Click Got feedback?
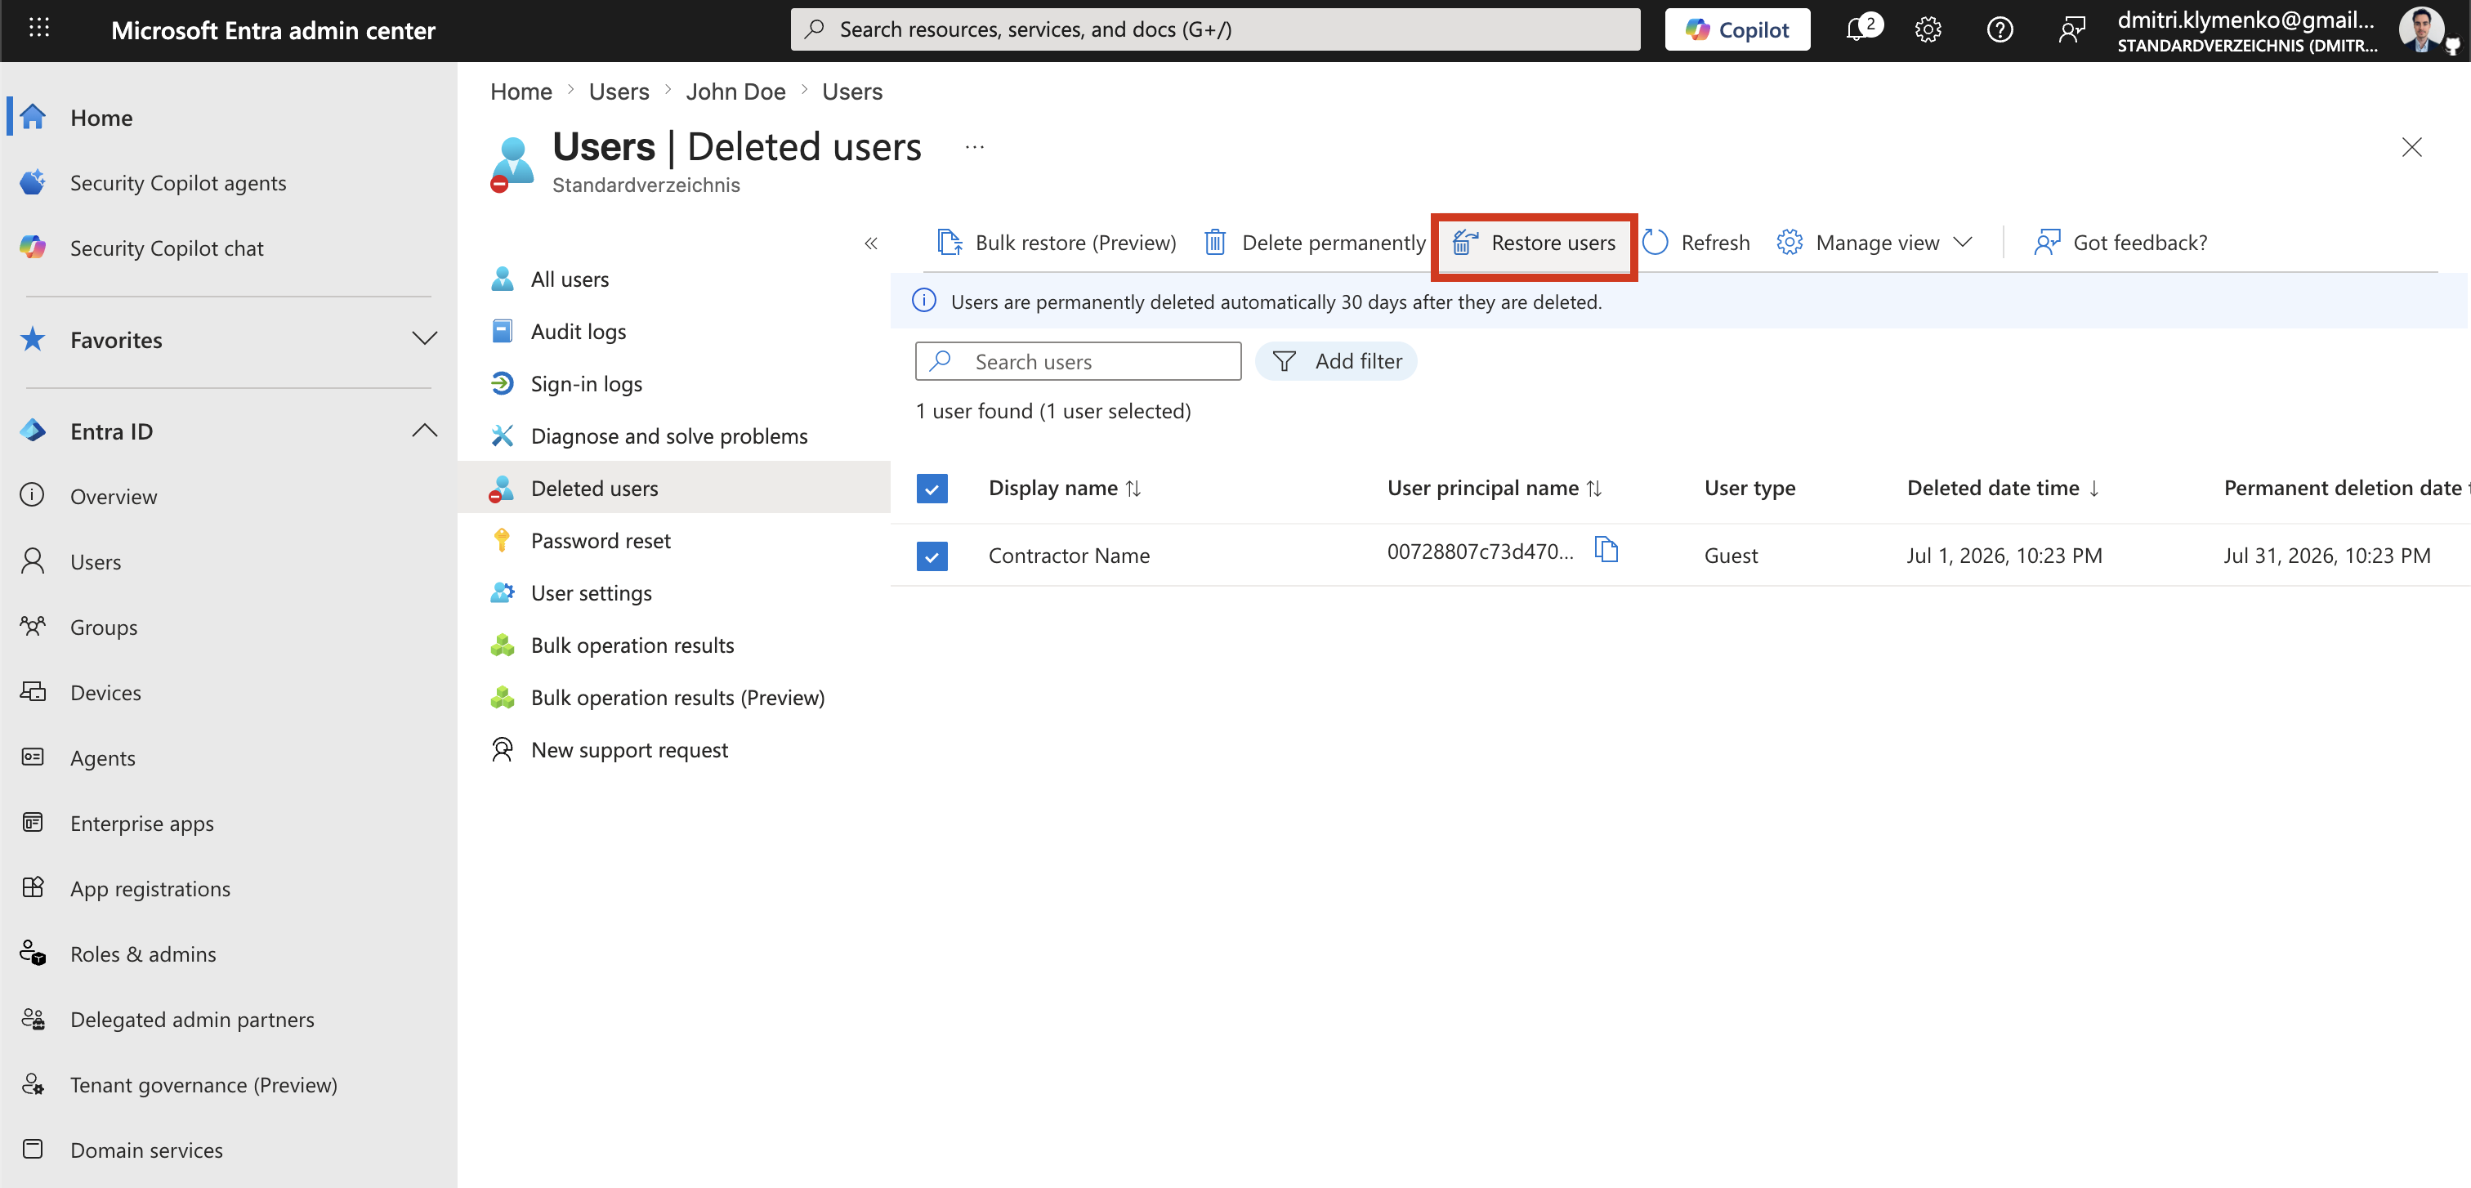The height and width of the screenshot is (1188, 2471). pos(2121,243)
